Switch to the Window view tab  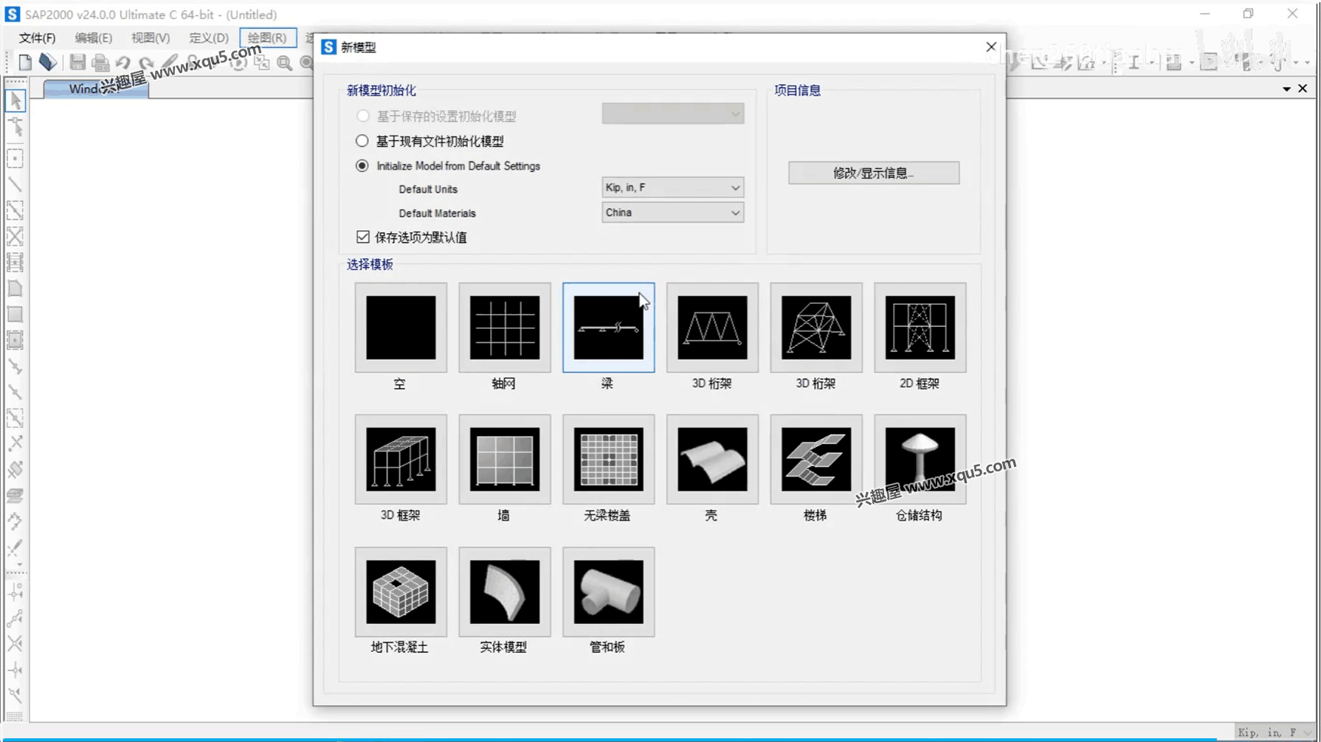96,89
